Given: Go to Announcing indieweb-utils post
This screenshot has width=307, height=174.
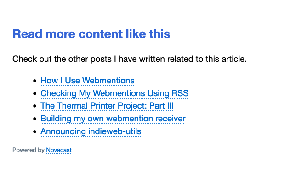Looking at the screenshot, I should point(91,131).
